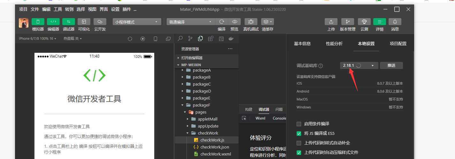Open the 设置 menu
This screenshot has height=159, width=455.
pos(115,9)
